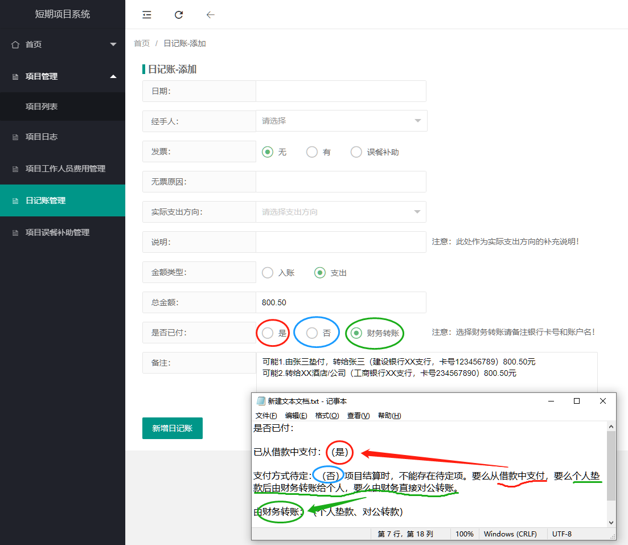Click Notepad vertical scrollbar down arrow
This screenshot has height=545, width=628.
point(611,523)
